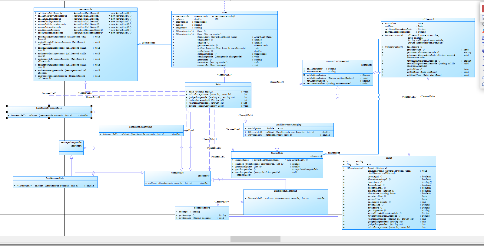Click the horizontal scrollbar thumb at bottom
484x246 pixels.
tap(255, 239)
